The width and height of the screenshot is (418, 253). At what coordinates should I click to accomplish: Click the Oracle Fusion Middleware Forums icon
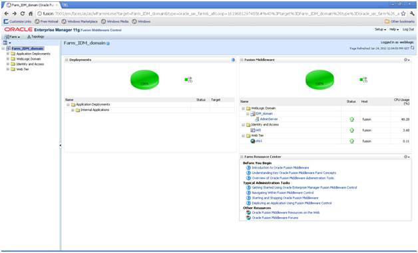click(x=248, y=218)
